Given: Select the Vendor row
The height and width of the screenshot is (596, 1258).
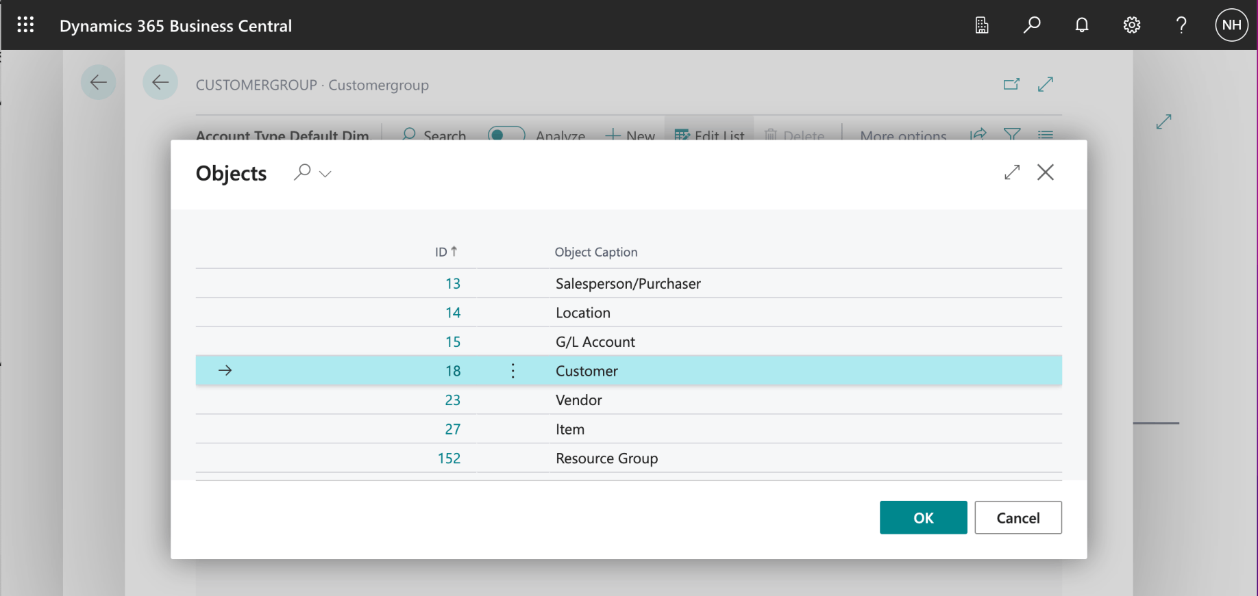Looking at the screenshot, I should coord(579,400).
